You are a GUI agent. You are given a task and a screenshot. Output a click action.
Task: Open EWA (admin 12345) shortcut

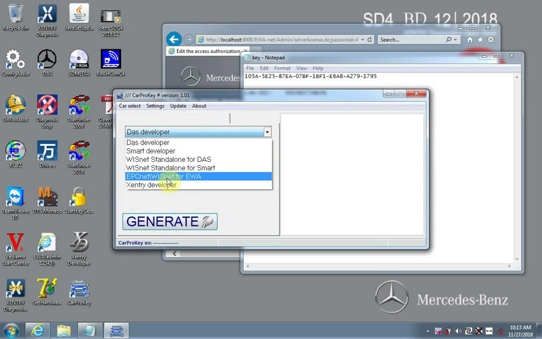tap(47, 249)
